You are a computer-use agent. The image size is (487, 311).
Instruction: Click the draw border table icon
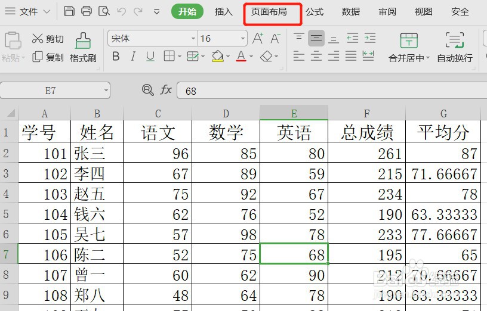[193, 57]
